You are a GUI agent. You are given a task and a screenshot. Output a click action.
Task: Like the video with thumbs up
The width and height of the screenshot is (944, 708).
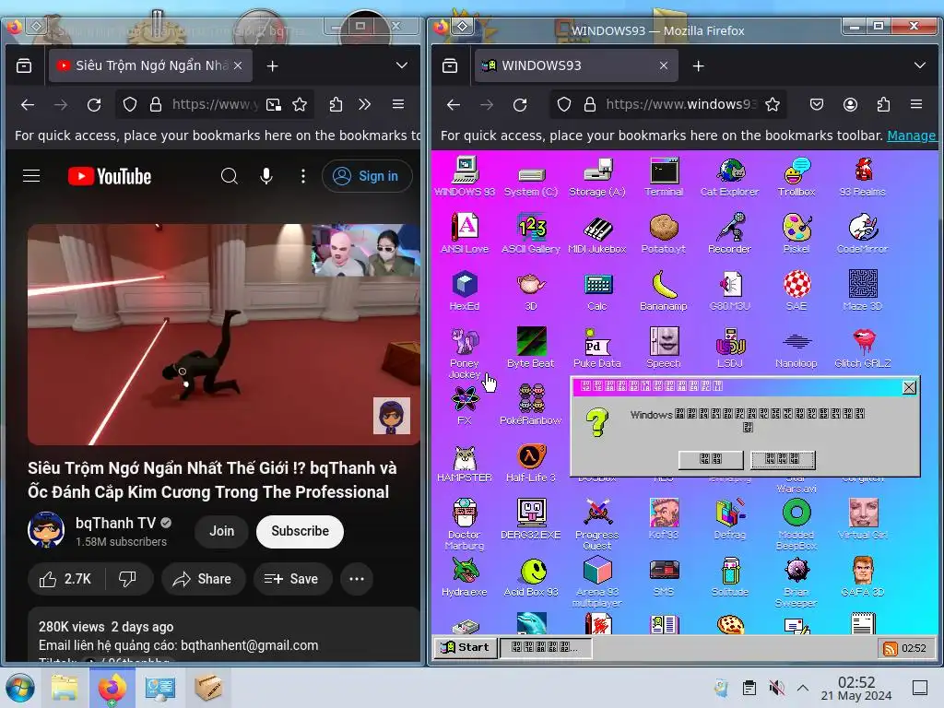66,579
